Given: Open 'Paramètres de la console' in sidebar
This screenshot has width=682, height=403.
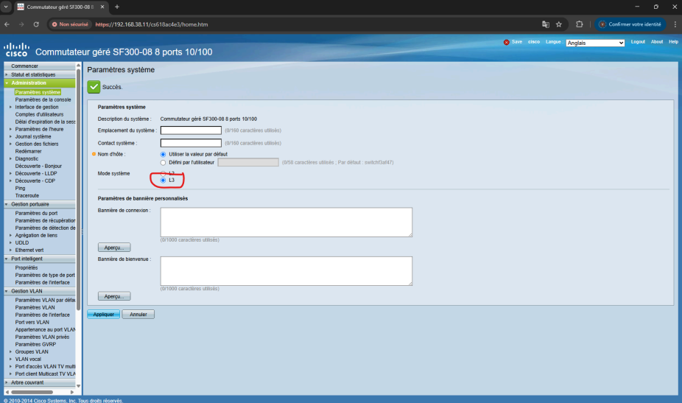Looking at the screenshot, I should tap(43, 99).
